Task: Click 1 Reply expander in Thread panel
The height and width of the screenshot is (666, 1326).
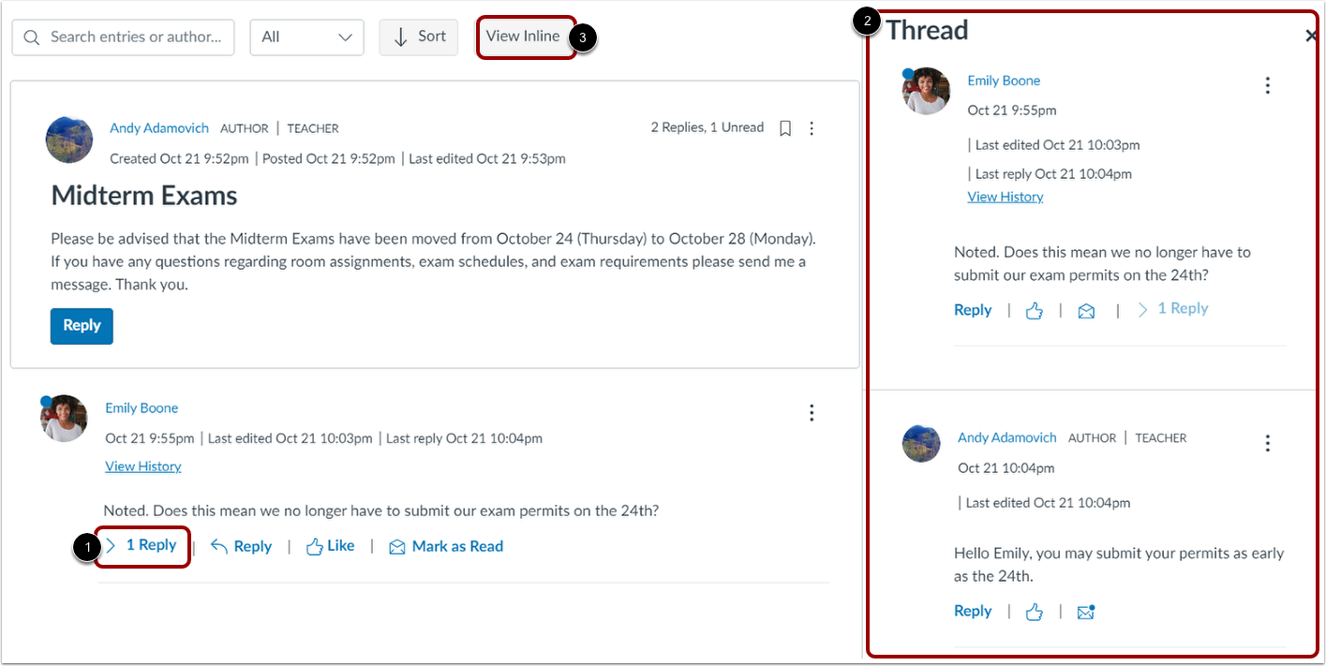Action: [1172, 309]
